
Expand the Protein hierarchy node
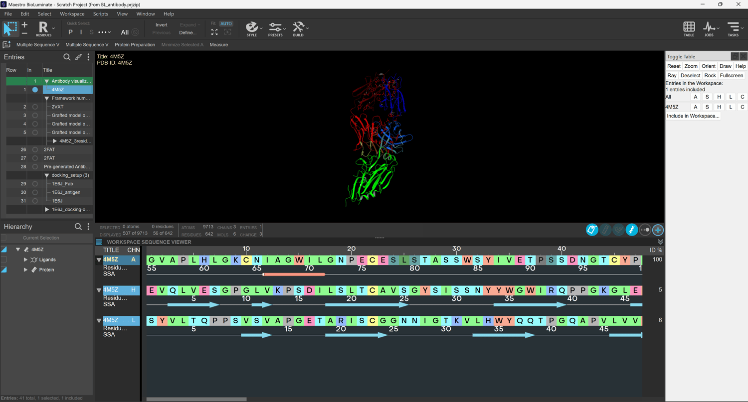pos(26,269)
